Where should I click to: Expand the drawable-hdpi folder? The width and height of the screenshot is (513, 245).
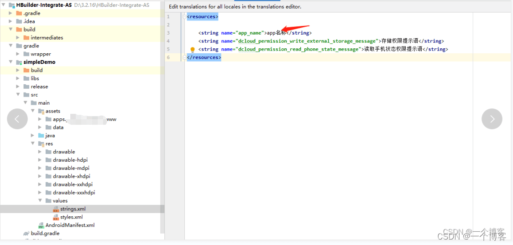pyautogui.click(x=40, y=160)
